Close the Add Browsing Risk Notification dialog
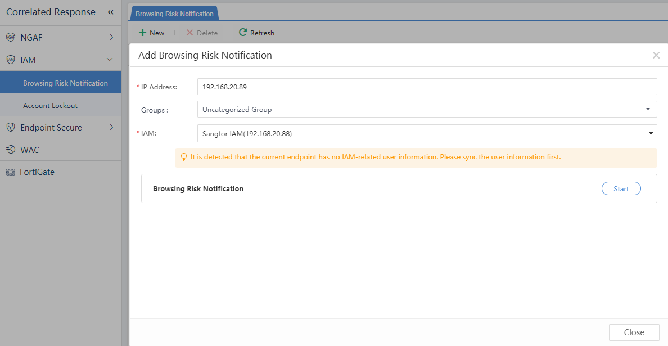 pos(656,55)
